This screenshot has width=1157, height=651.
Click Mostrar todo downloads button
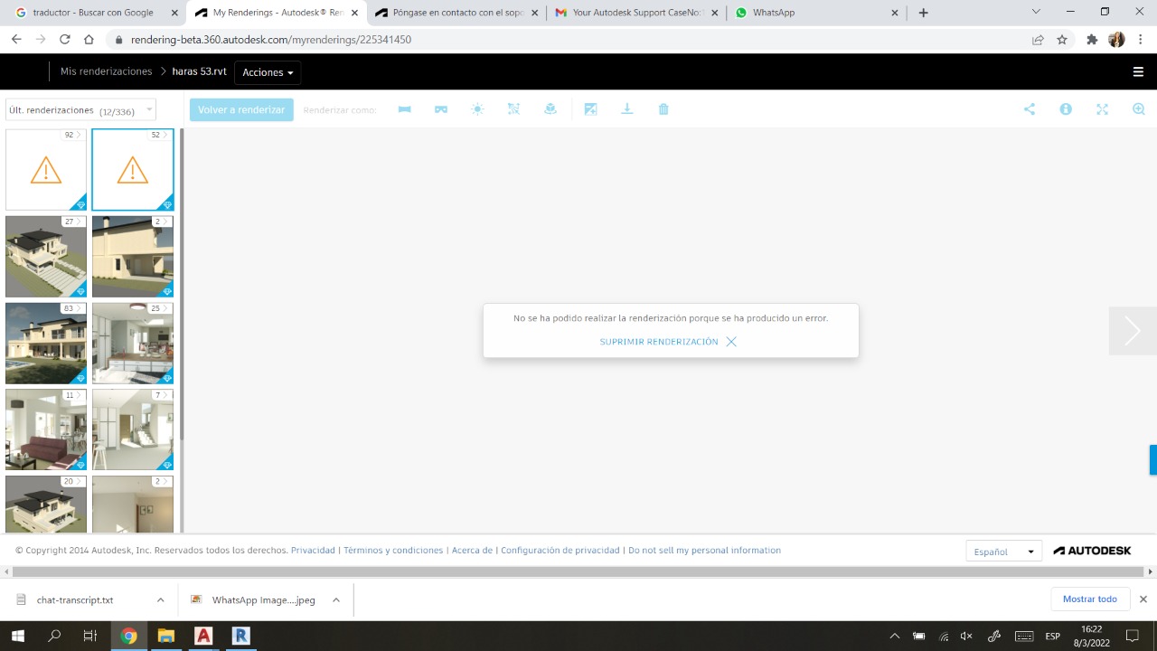(1090, 599)
